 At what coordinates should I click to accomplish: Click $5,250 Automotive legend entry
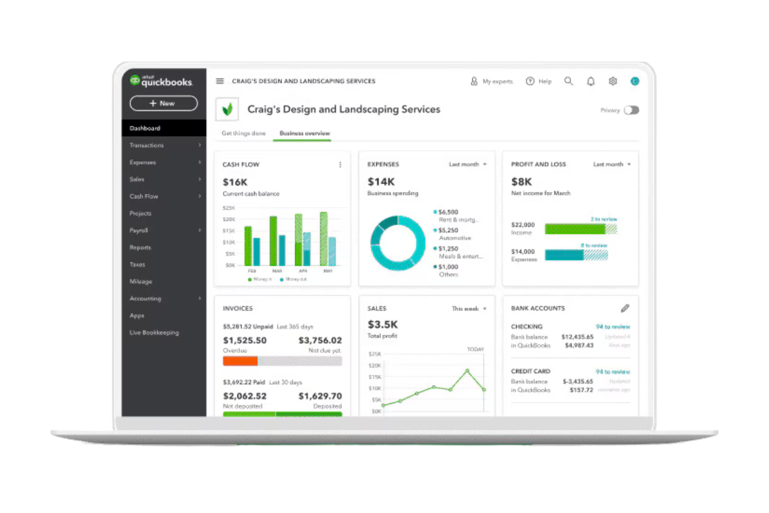click(x=453, y=234)
